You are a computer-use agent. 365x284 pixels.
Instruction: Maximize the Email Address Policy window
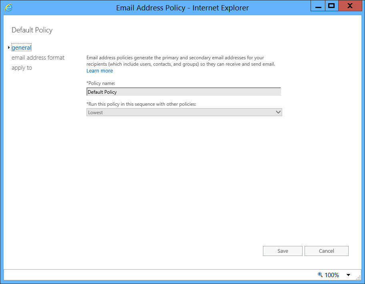pos(331,6)
